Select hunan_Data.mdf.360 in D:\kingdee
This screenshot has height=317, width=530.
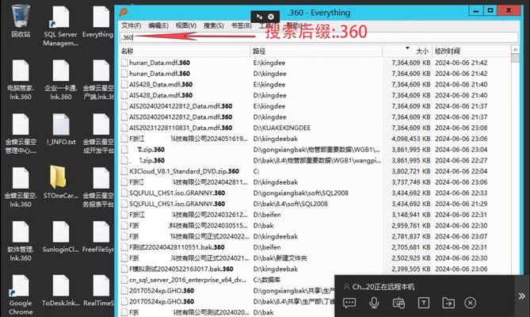click(159, 74)
